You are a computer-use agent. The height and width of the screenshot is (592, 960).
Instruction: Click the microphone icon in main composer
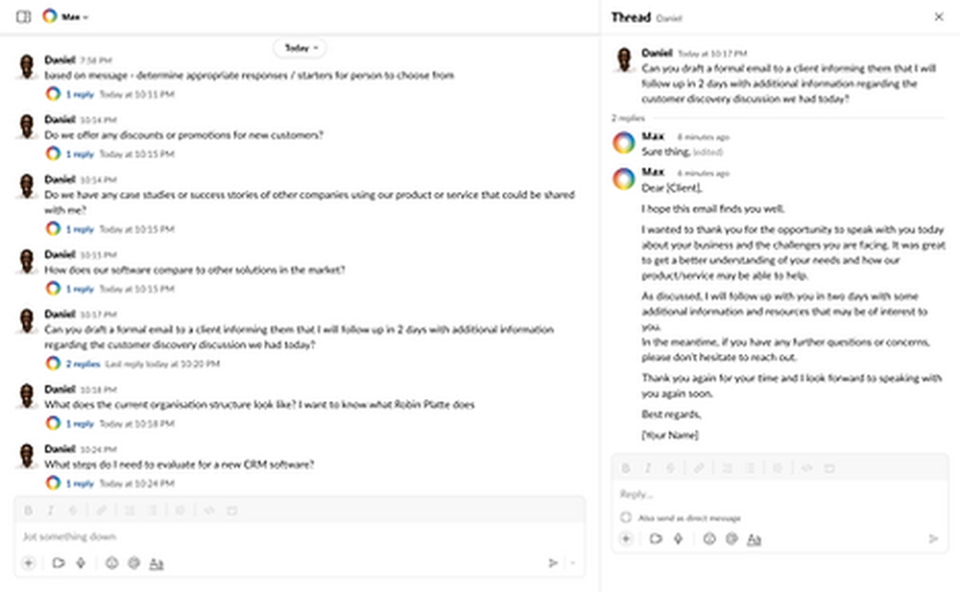[x=81, y=563]
